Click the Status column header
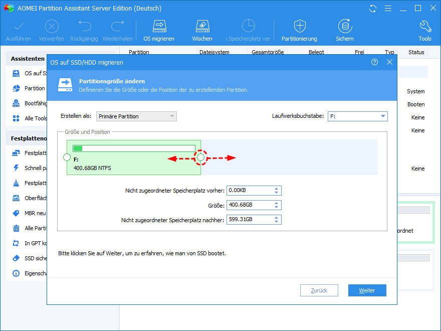This screenshot has width=441, height=331. 416,52
